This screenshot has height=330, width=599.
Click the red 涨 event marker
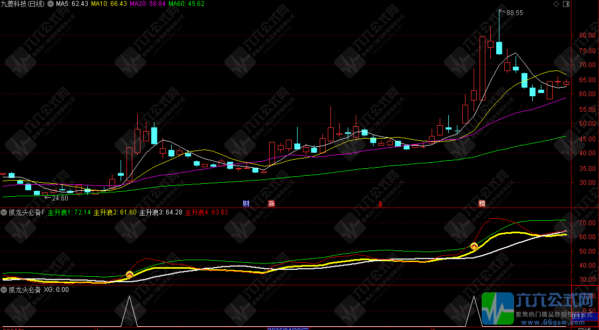click(271, 204)
